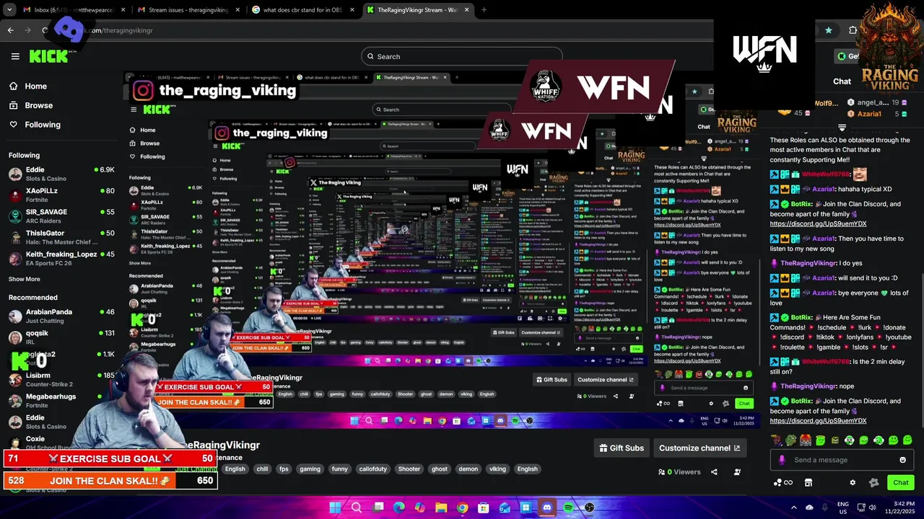Image resolution: width=924 pixels, height=519 pixels.
Task: Open a new browser tab
Action: pyautogui.click(x=484, y=10)
